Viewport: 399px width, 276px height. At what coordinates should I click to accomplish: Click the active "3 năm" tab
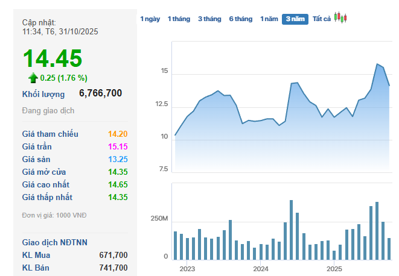(x=295, y=19)
